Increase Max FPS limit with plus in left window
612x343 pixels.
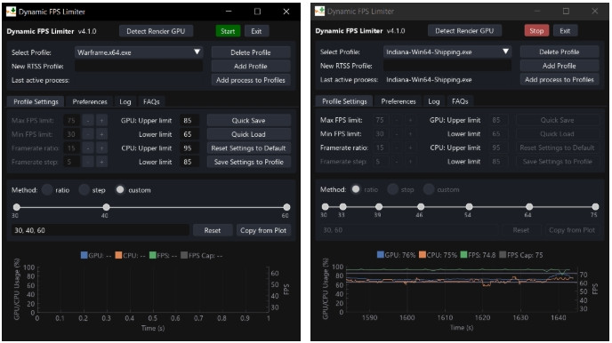point(102,121)
